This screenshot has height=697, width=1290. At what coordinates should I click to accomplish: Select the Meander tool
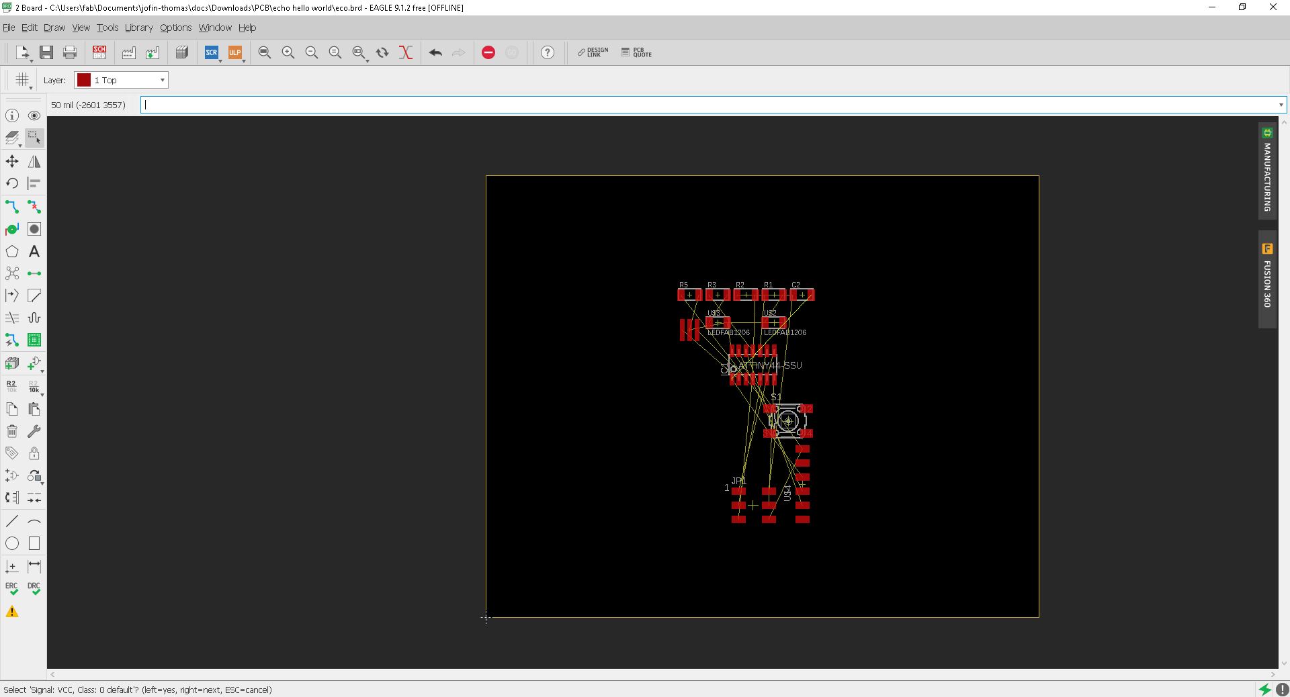point(34,318)
